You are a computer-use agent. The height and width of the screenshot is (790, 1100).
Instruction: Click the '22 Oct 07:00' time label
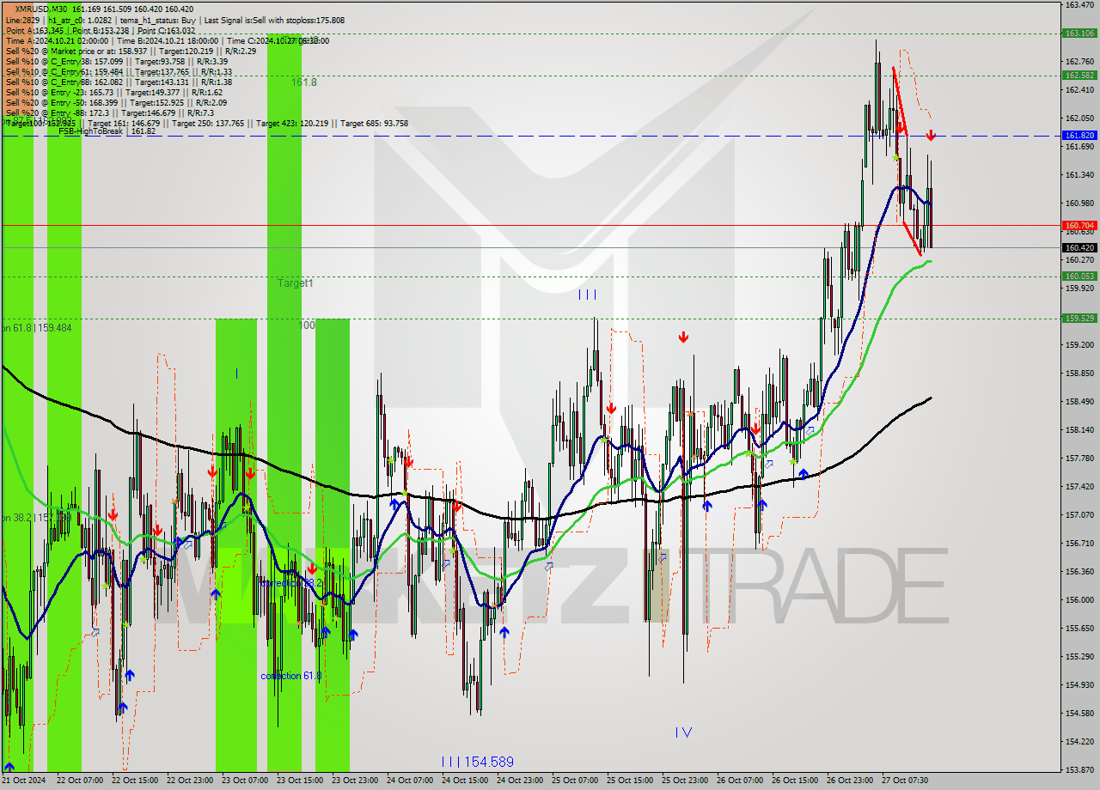pyautogui.click(x=79, y=781)
